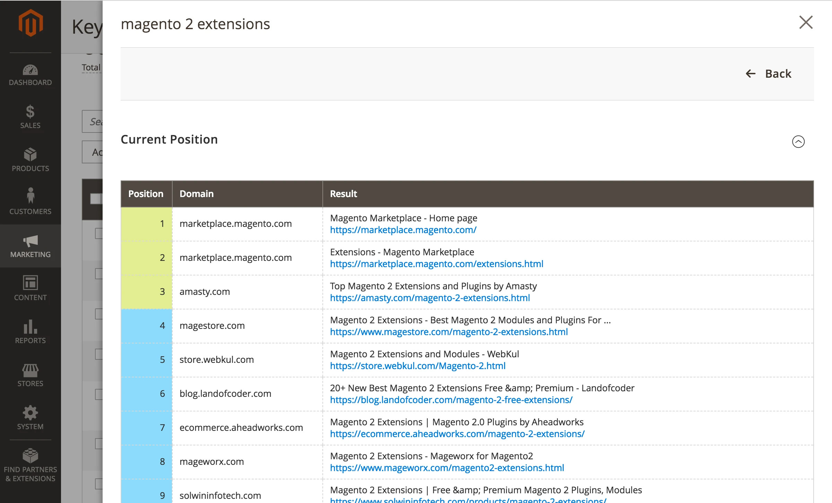This screenshot has height=503, width=832.
Task: Open the Content menu
Action: (x=31, y=289)
